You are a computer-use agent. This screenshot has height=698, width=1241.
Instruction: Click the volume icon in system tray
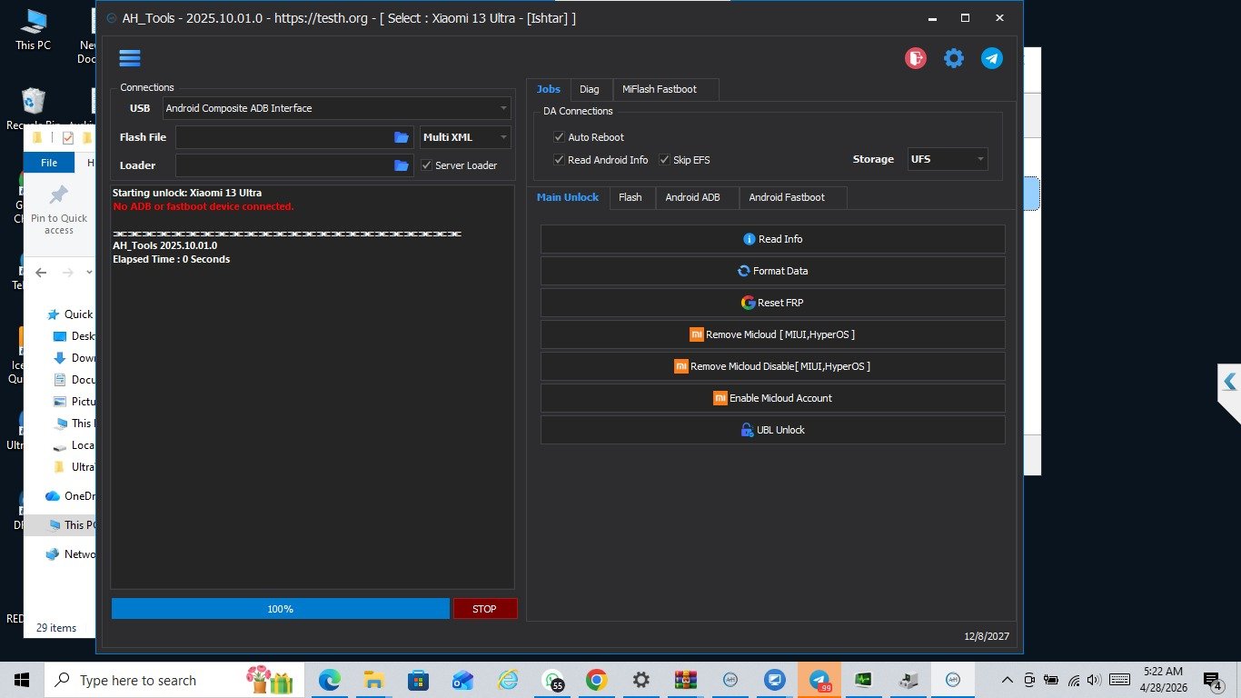point(1094,680)
